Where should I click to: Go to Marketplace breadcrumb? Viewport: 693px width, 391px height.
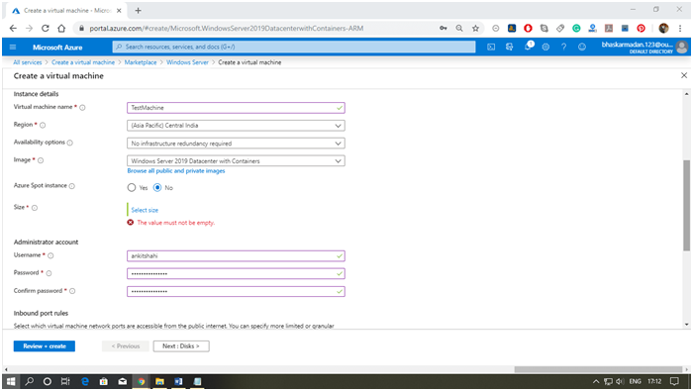141,62
